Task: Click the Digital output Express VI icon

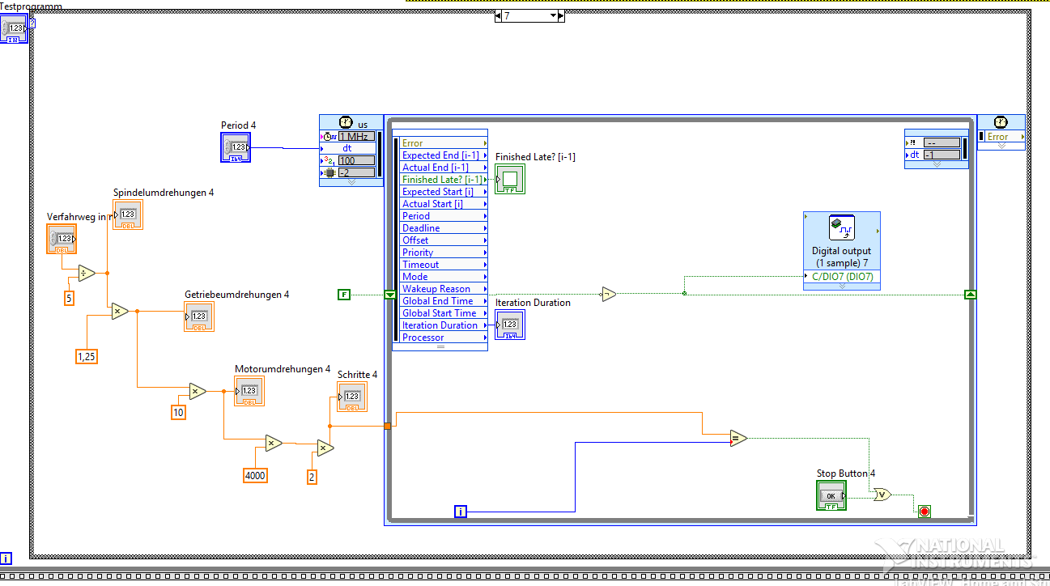Action: [x=843, y=229]
